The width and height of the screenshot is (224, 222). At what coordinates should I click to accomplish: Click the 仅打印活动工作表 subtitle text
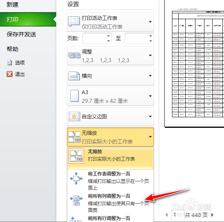(x=102, y=27)
